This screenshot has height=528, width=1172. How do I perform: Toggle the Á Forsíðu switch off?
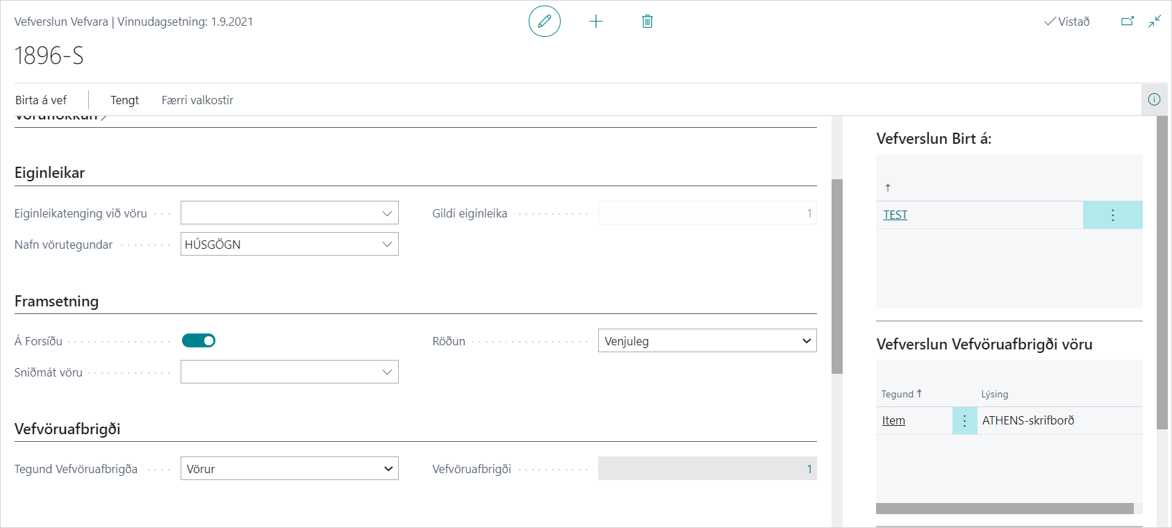199,340
